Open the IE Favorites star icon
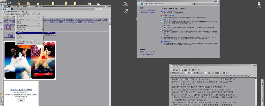 point(106,9)
